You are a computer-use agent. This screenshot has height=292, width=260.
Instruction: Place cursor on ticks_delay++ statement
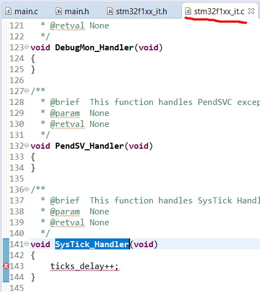point(84,266)
